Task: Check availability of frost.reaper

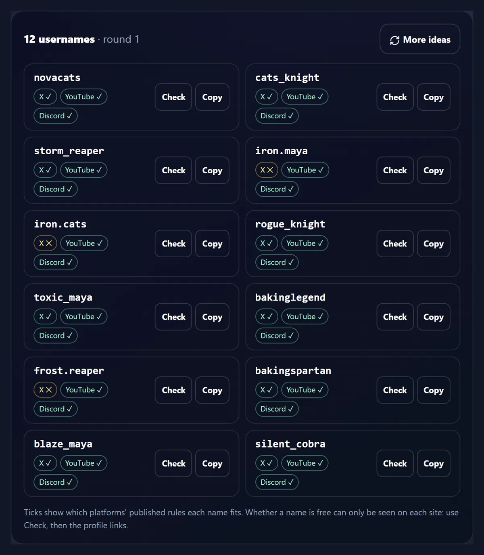Action: [173, 390]
